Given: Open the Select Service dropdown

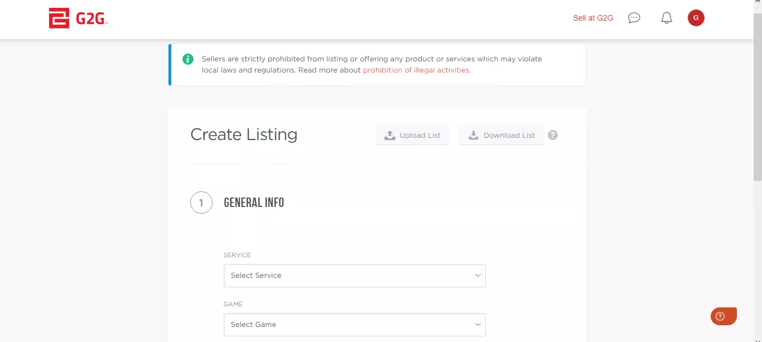Looking at the screenshot, I should pos(354,276).
